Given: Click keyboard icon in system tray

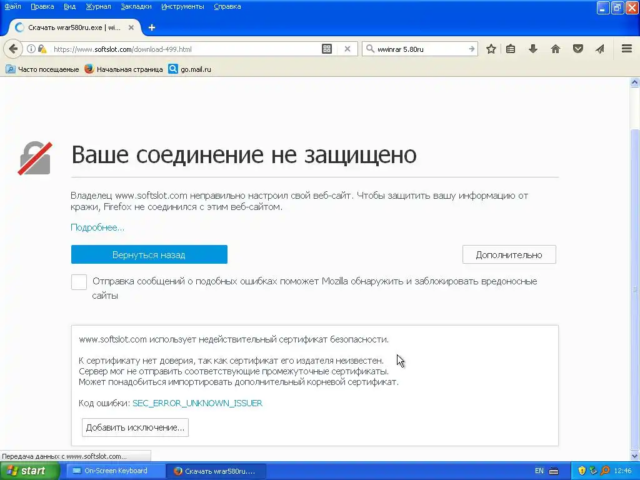Looking at the screenshot, I should 554,471.
